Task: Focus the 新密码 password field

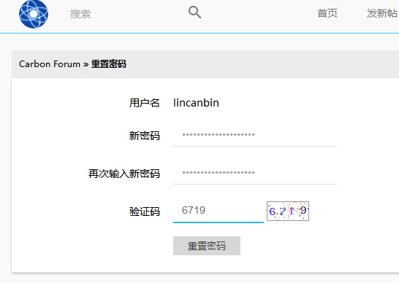Action: pos(255,135)
